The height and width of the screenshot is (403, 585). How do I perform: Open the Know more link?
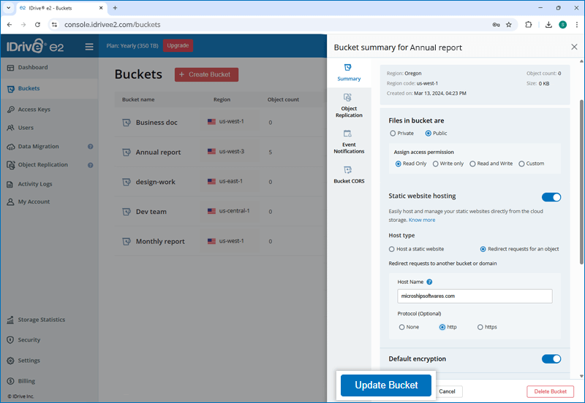[422, 220]
